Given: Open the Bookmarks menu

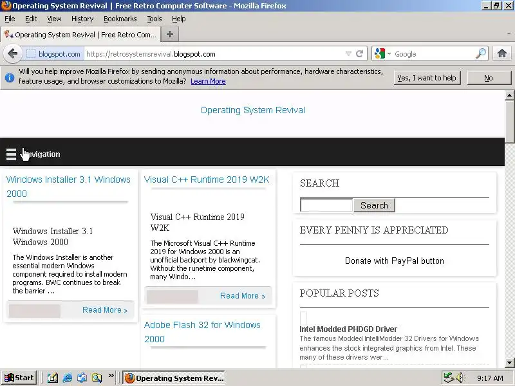Looking at the screenshot, I should tap(120, 19).
